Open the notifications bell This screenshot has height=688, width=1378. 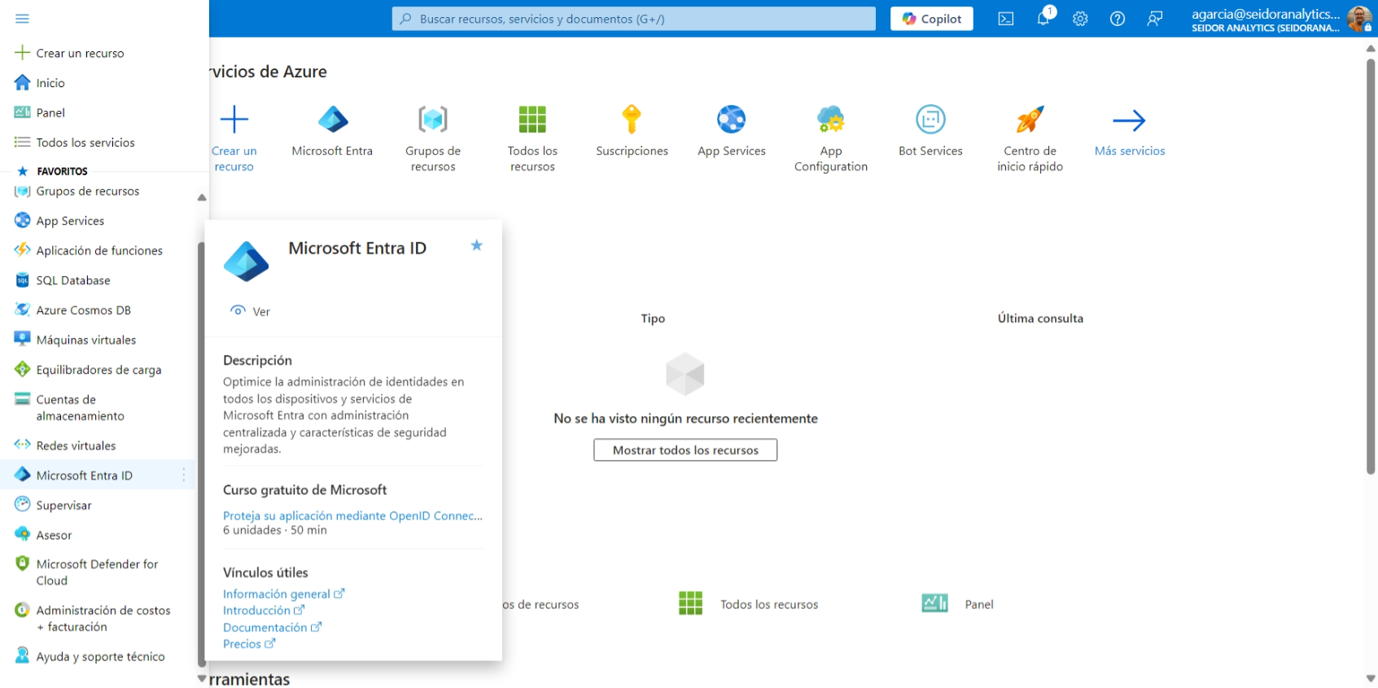click(1043, 19)
